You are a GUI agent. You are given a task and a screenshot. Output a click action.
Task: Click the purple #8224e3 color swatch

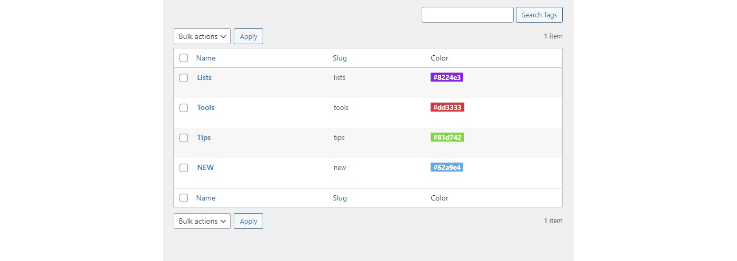[x=447, y=77]
